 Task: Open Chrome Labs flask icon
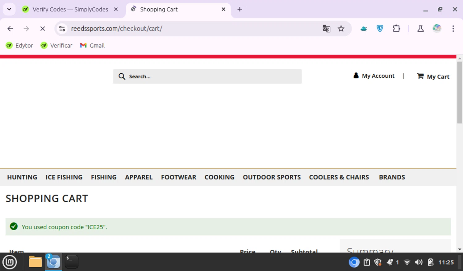420,29
